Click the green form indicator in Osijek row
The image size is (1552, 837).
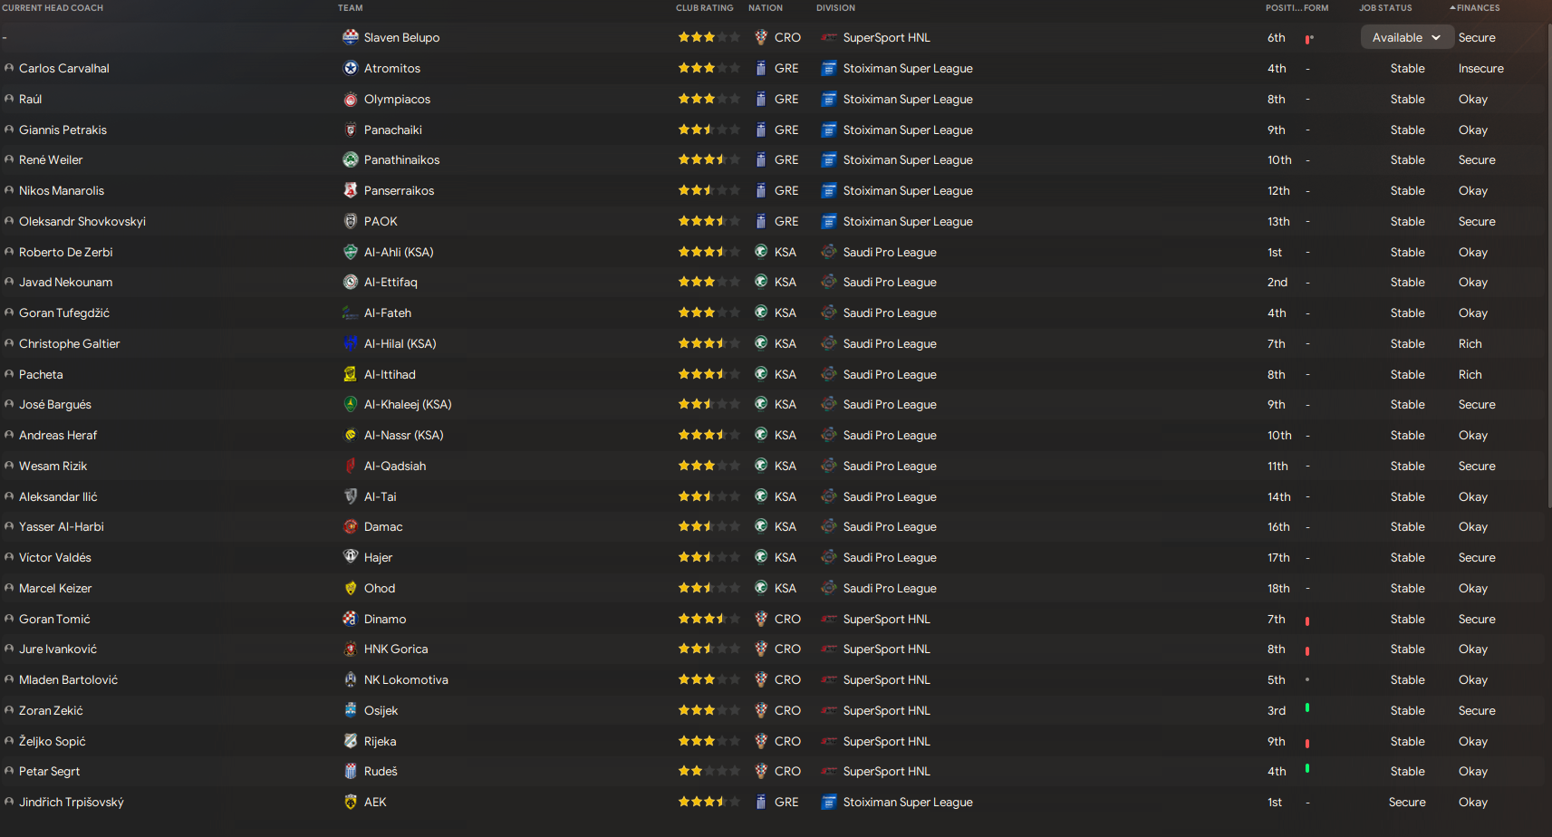pyautogui.click(x=1307, y=707)
